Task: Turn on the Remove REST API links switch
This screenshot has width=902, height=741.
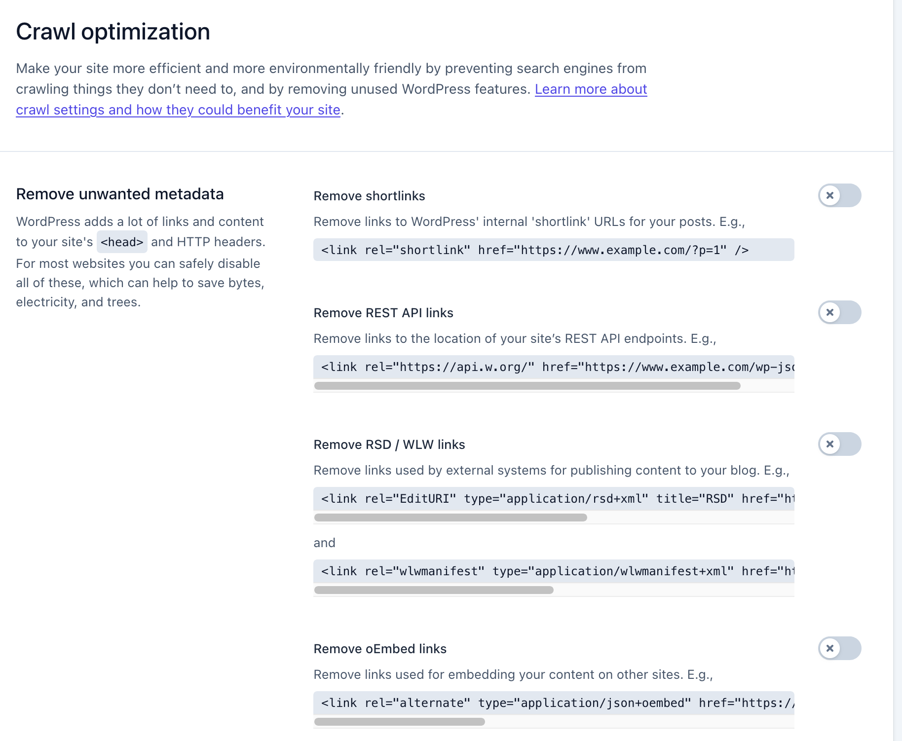Action: click(x=839, y=312)
